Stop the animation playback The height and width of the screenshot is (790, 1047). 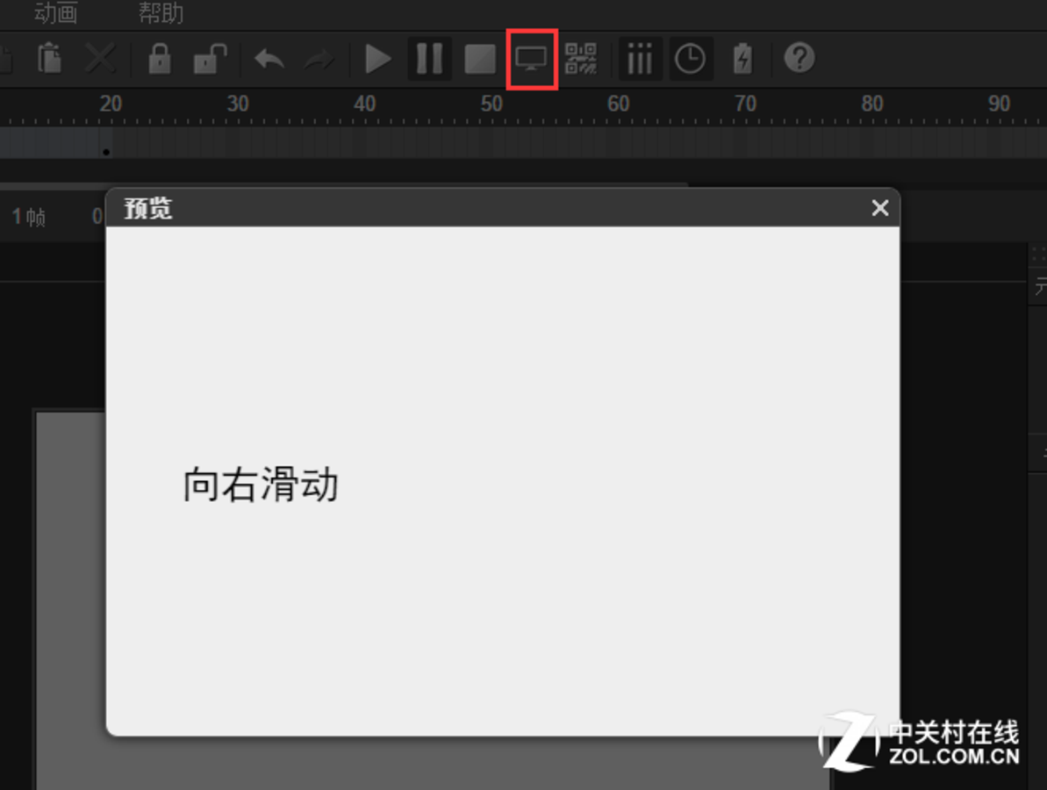point(480,59)
